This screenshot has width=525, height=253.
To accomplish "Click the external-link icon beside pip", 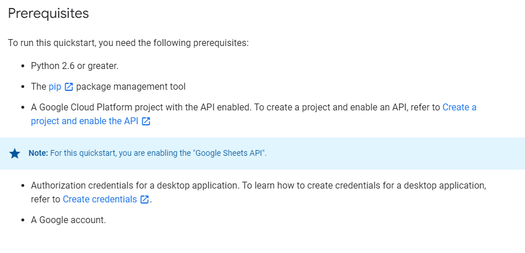I will (69, 87).
